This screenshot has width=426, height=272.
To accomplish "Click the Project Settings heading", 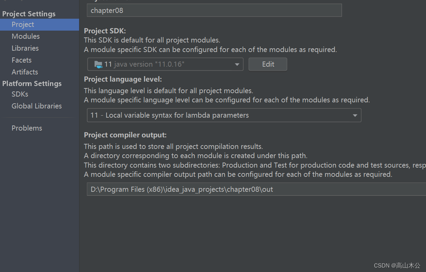I will click(x=29, y=14).
